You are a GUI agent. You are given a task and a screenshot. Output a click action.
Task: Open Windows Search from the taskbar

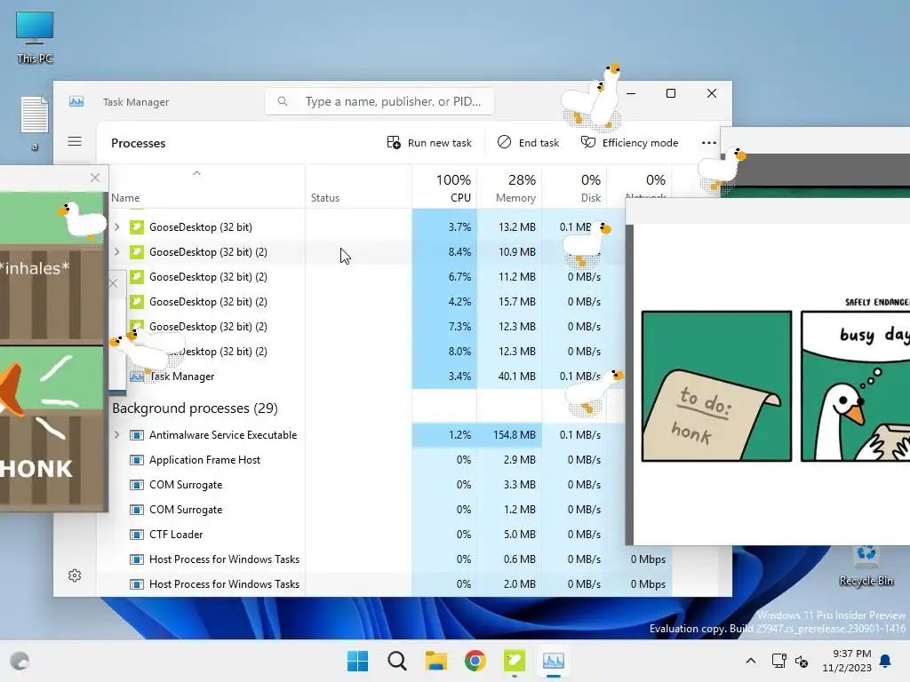pos(397,661)
